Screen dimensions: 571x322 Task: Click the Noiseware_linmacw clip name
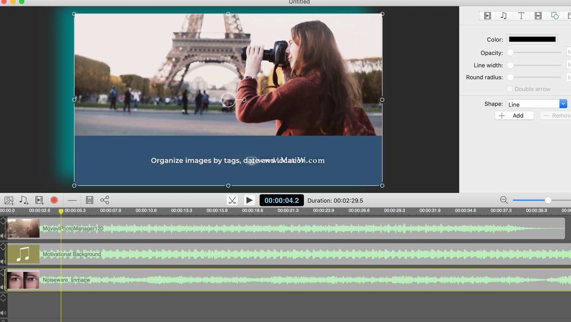point(67,280)
